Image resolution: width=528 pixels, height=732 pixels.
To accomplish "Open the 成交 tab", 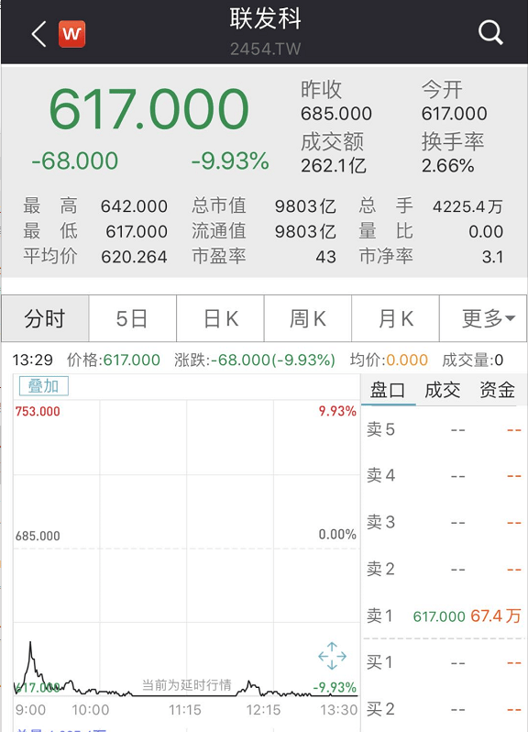I will click(x=442, y=390).
